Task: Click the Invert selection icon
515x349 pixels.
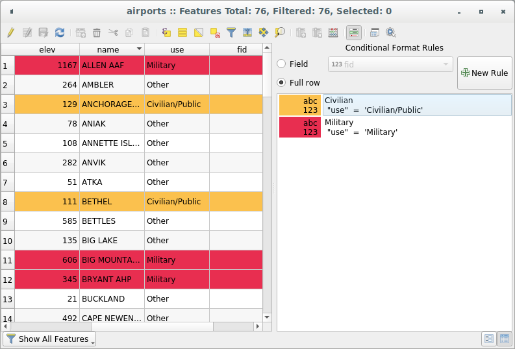Action: tap(199, 32)
